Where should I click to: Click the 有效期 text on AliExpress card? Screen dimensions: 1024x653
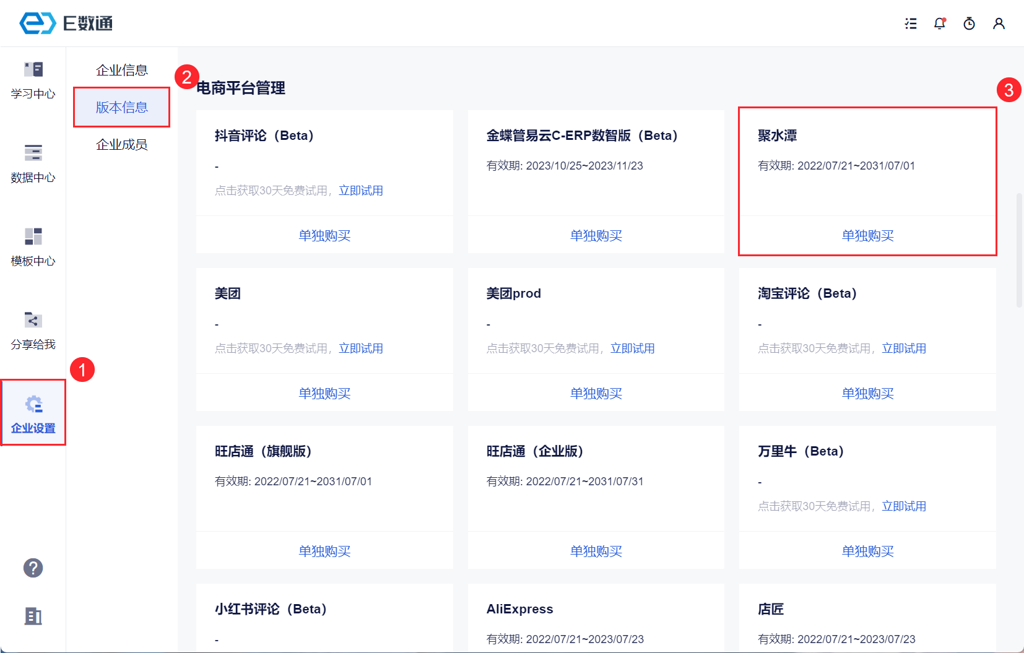pyautogui.click(x=565, y=639)
